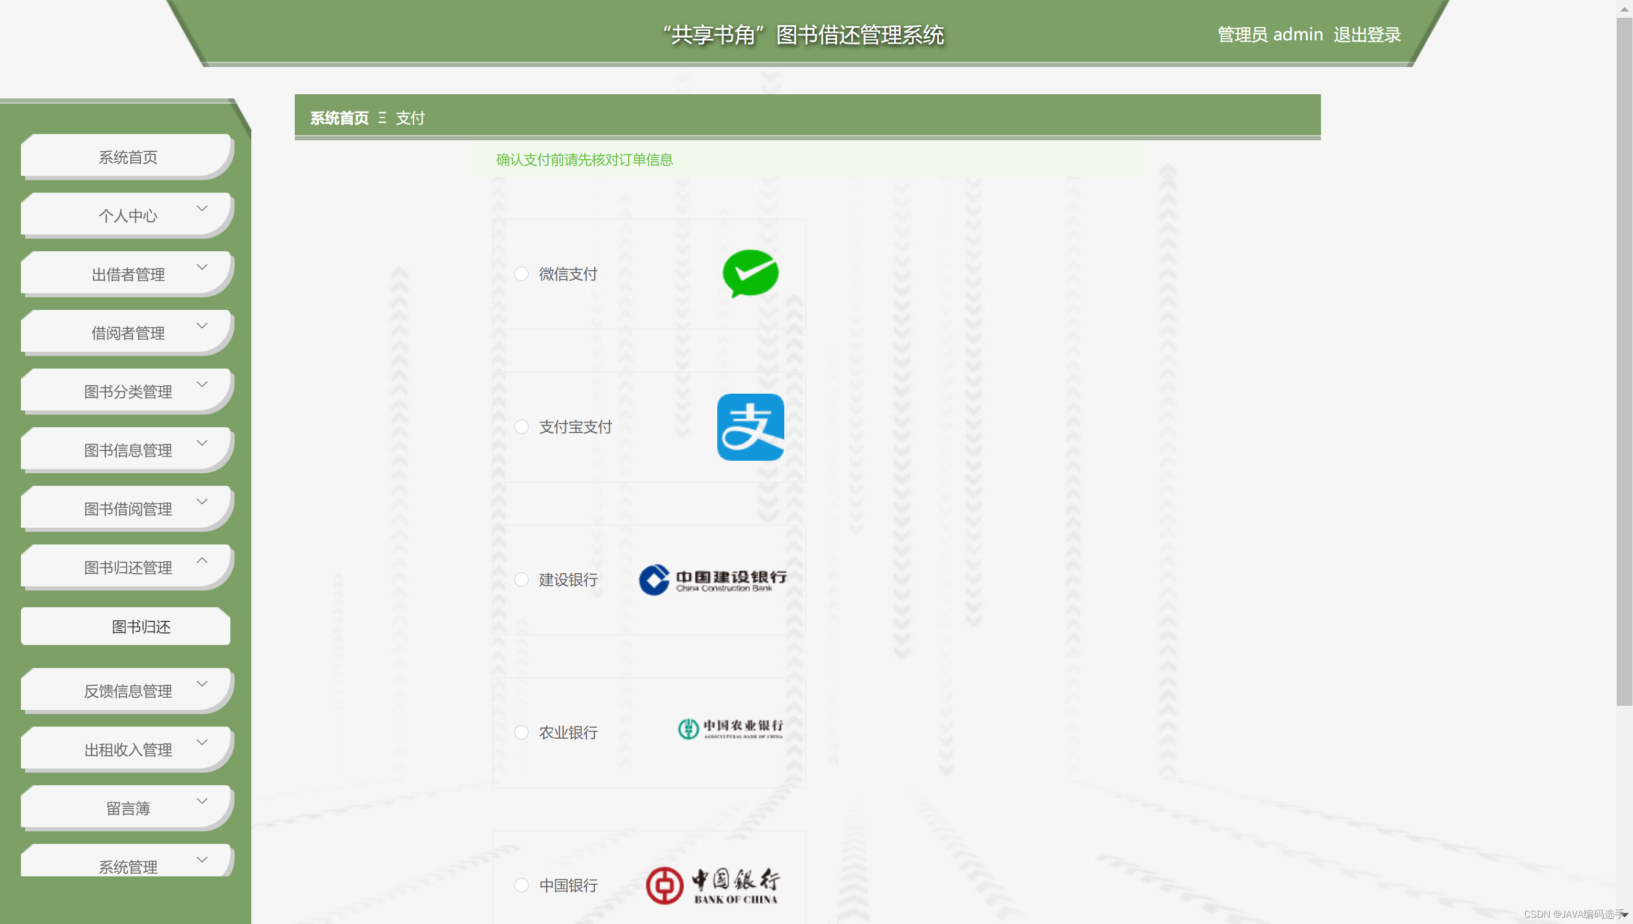Select the 微信支付 radio button
Image resolution: width=1633 pixels, height=924 pixels.
(x=521, y=274)
